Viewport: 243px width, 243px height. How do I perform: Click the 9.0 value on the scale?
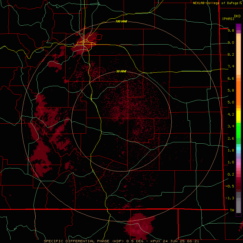231,42
